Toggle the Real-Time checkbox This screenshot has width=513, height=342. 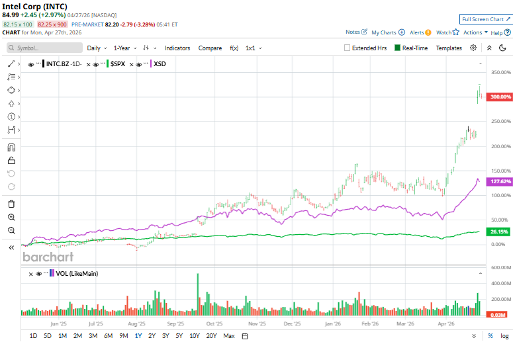pyautogui.click(x=397, y=48)
